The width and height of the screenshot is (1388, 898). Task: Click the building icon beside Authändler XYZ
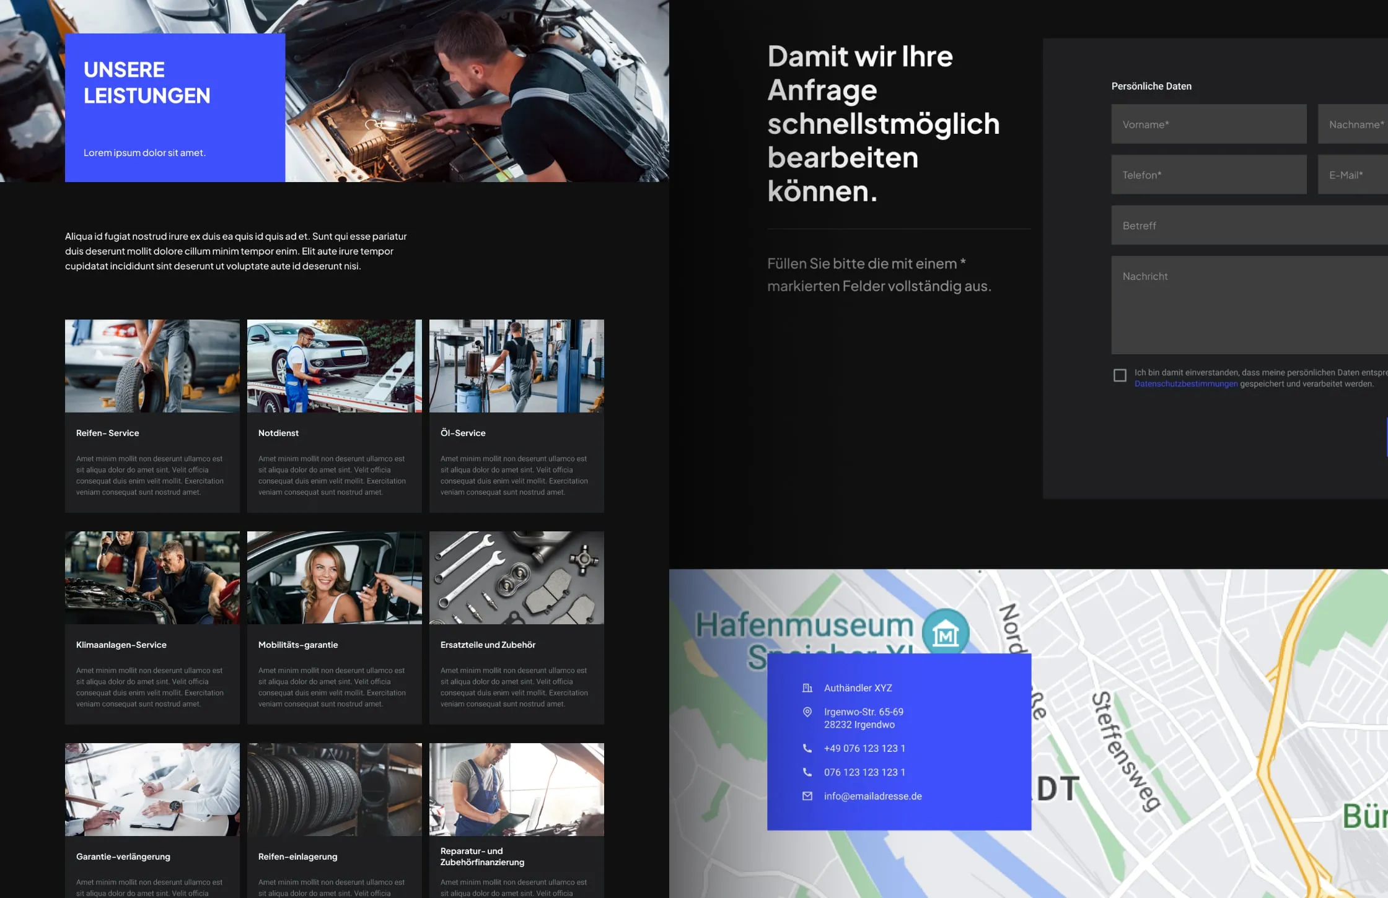[807, 687]
